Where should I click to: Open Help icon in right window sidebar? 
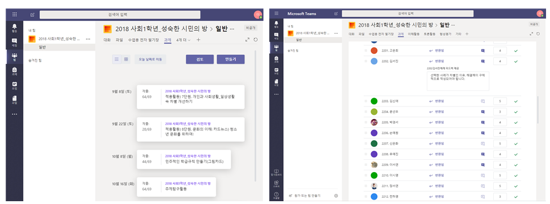pyautogui.click(x=276, y=195)
